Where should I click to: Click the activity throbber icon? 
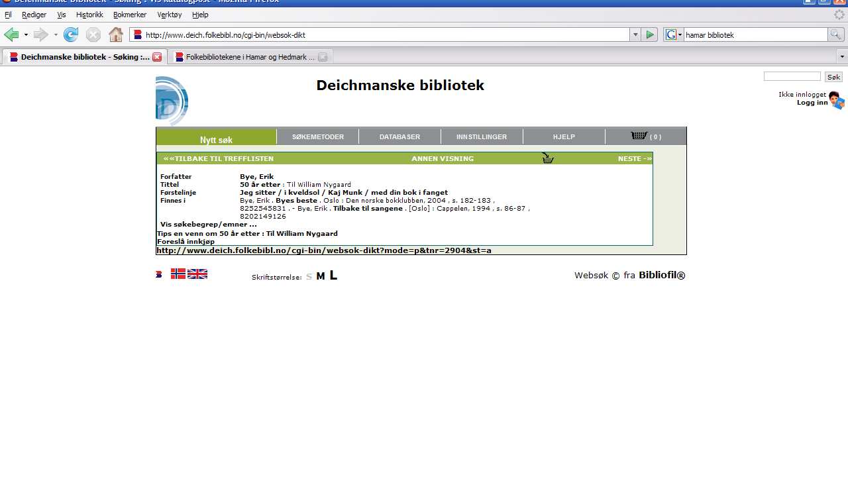pyautogui.click(x=839, y=15)
